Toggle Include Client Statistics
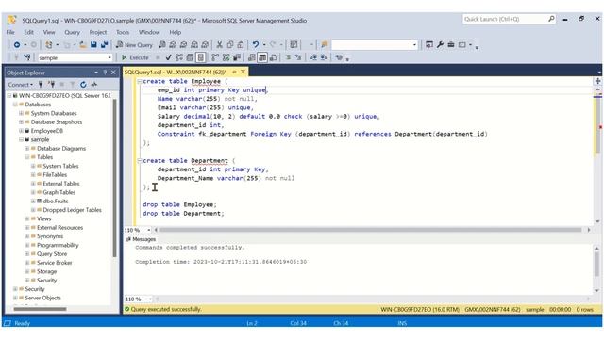This screenshot has width=604, height=339. [x=237, y=57]
